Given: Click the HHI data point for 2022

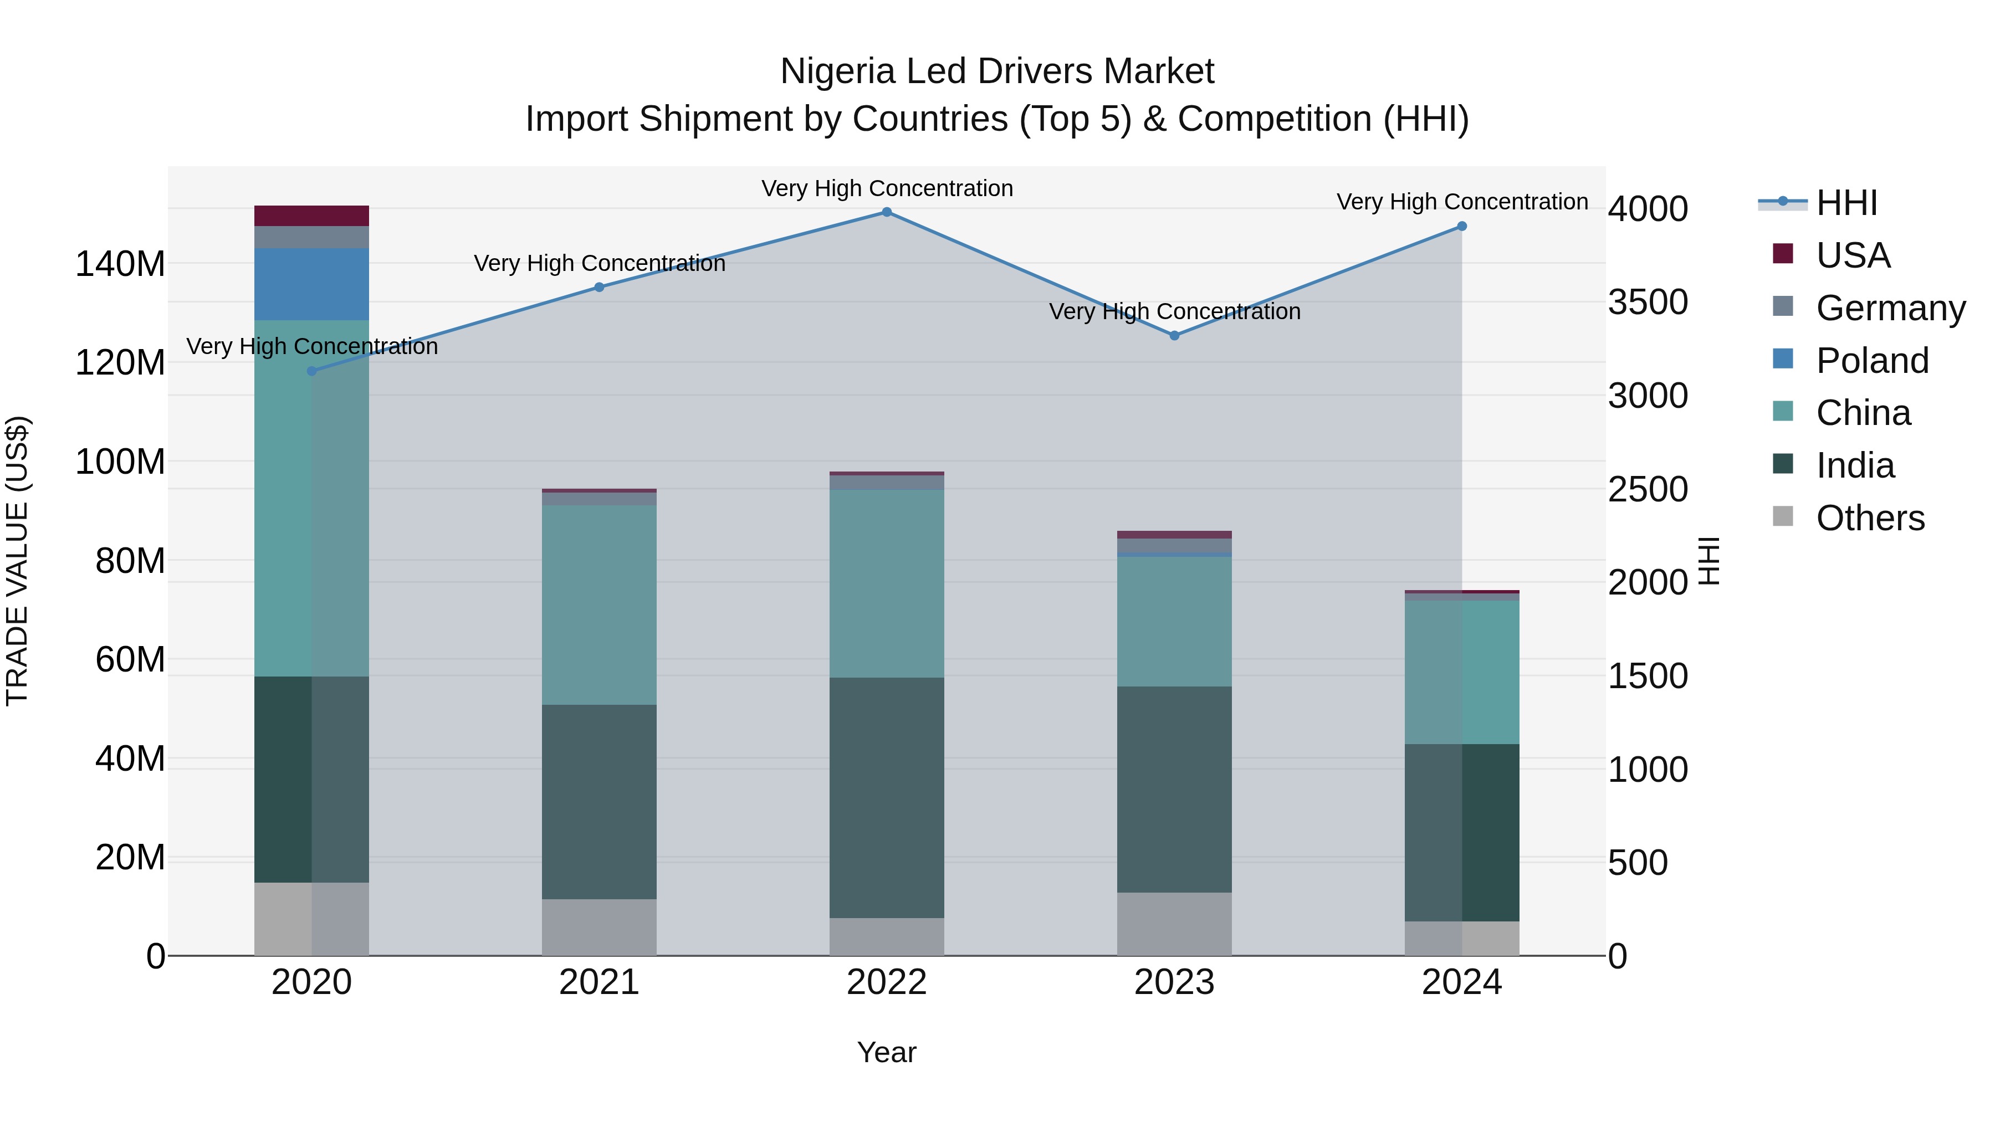Looking at the screenshot, I should 888,212.
